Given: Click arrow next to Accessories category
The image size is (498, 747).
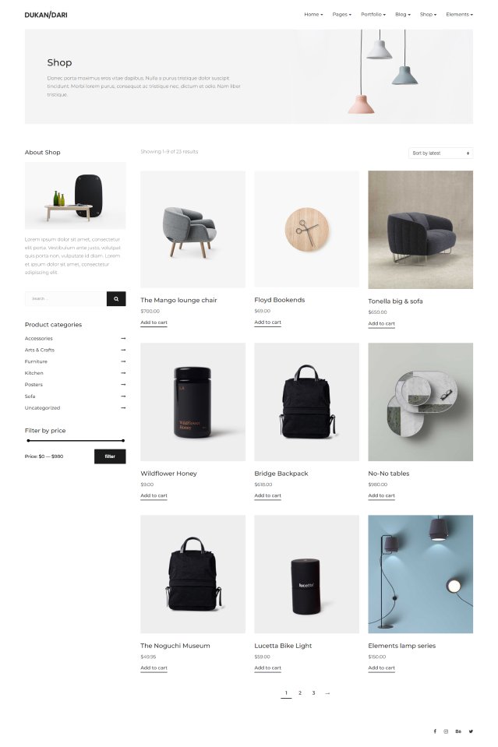Looking at the screenshot, I should 123,338.
